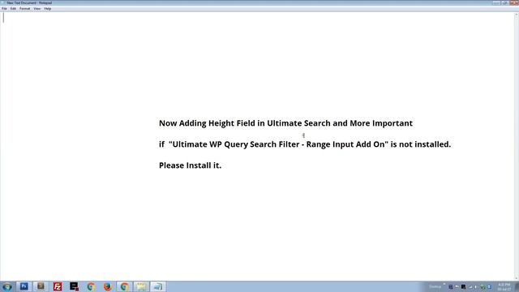Switch to the yellow Notepad taskbar button
The height and width of the screenshot is (292, 519).
click(x=141, y=286)
